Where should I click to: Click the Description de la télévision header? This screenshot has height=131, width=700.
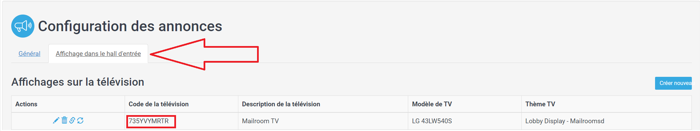click(281, 104)
